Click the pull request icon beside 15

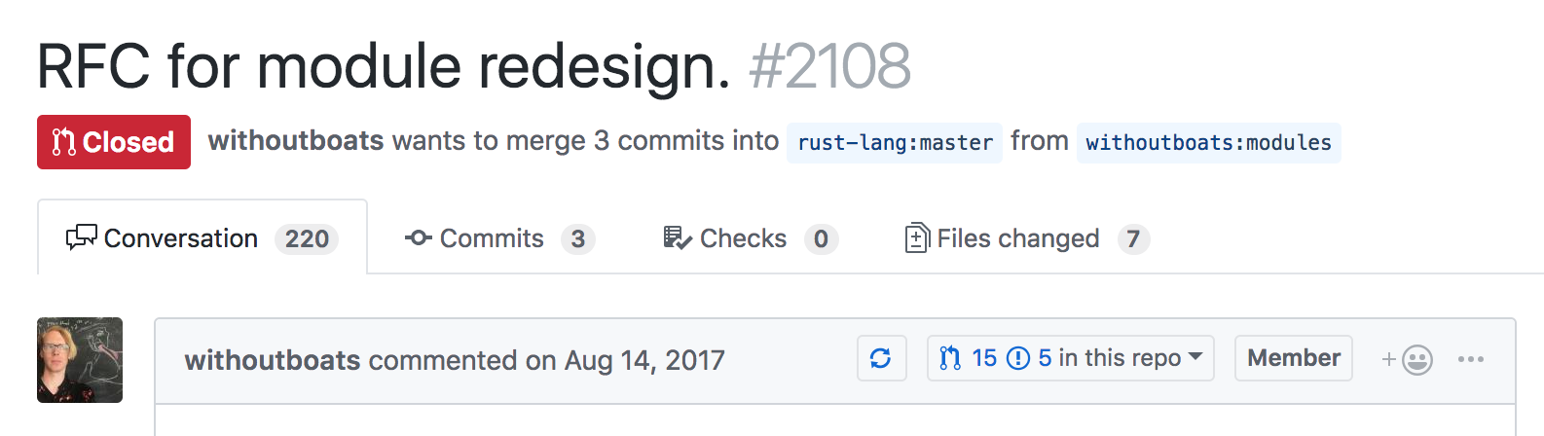tap(950, 359)
